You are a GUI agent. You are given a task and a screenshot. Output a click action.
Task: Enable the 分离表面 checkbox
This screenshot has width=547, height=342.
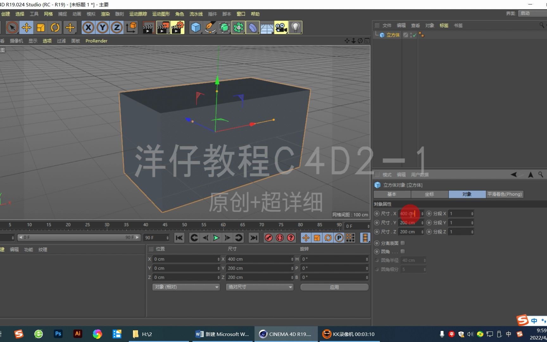point(402,243)
